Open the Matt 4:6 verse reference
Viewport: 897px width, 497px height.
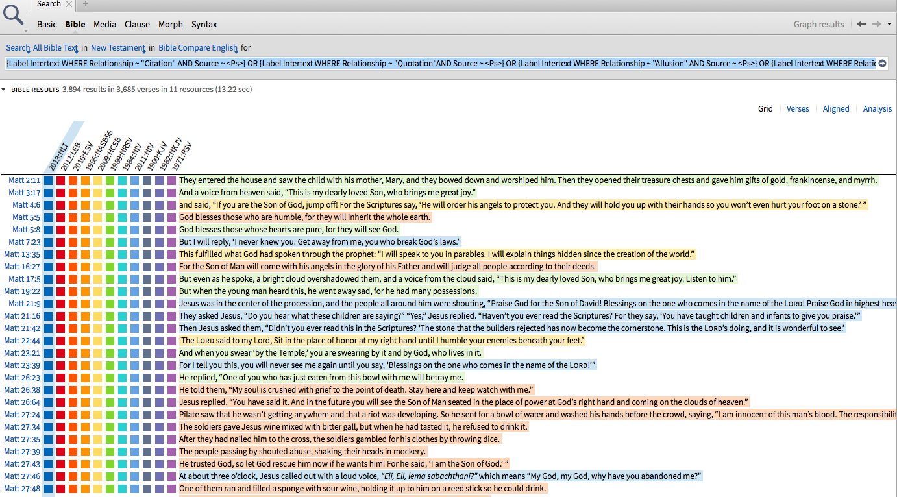tap(27, 205)
